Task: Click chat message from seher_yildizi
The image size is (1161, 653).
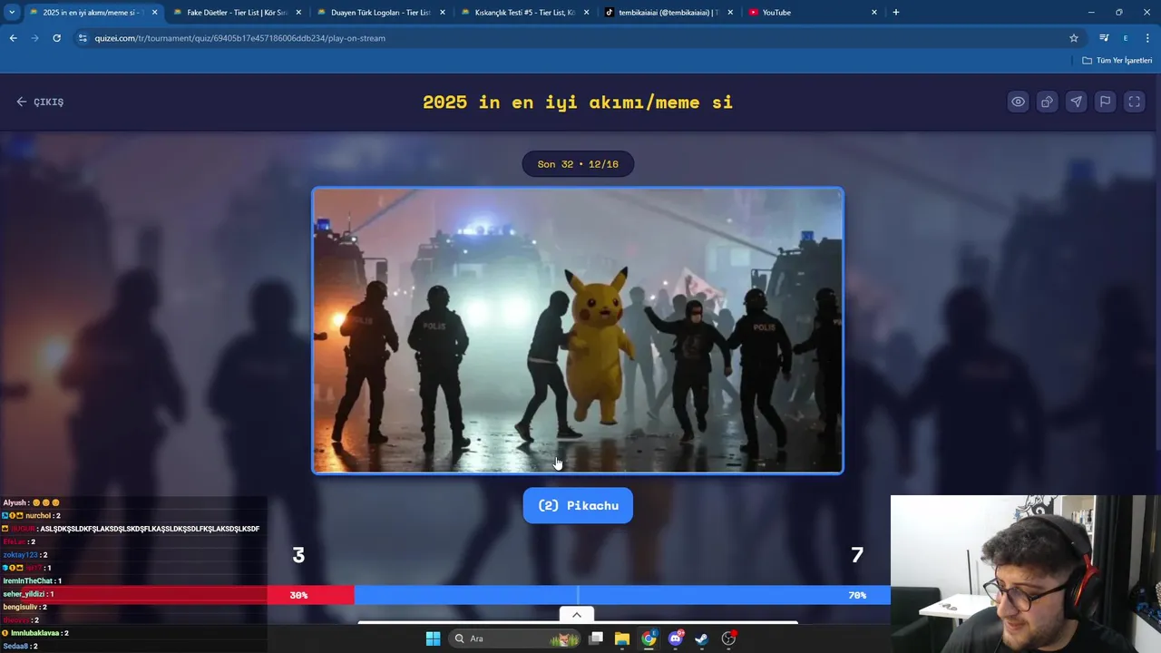Action: click(x=29, y=594)
